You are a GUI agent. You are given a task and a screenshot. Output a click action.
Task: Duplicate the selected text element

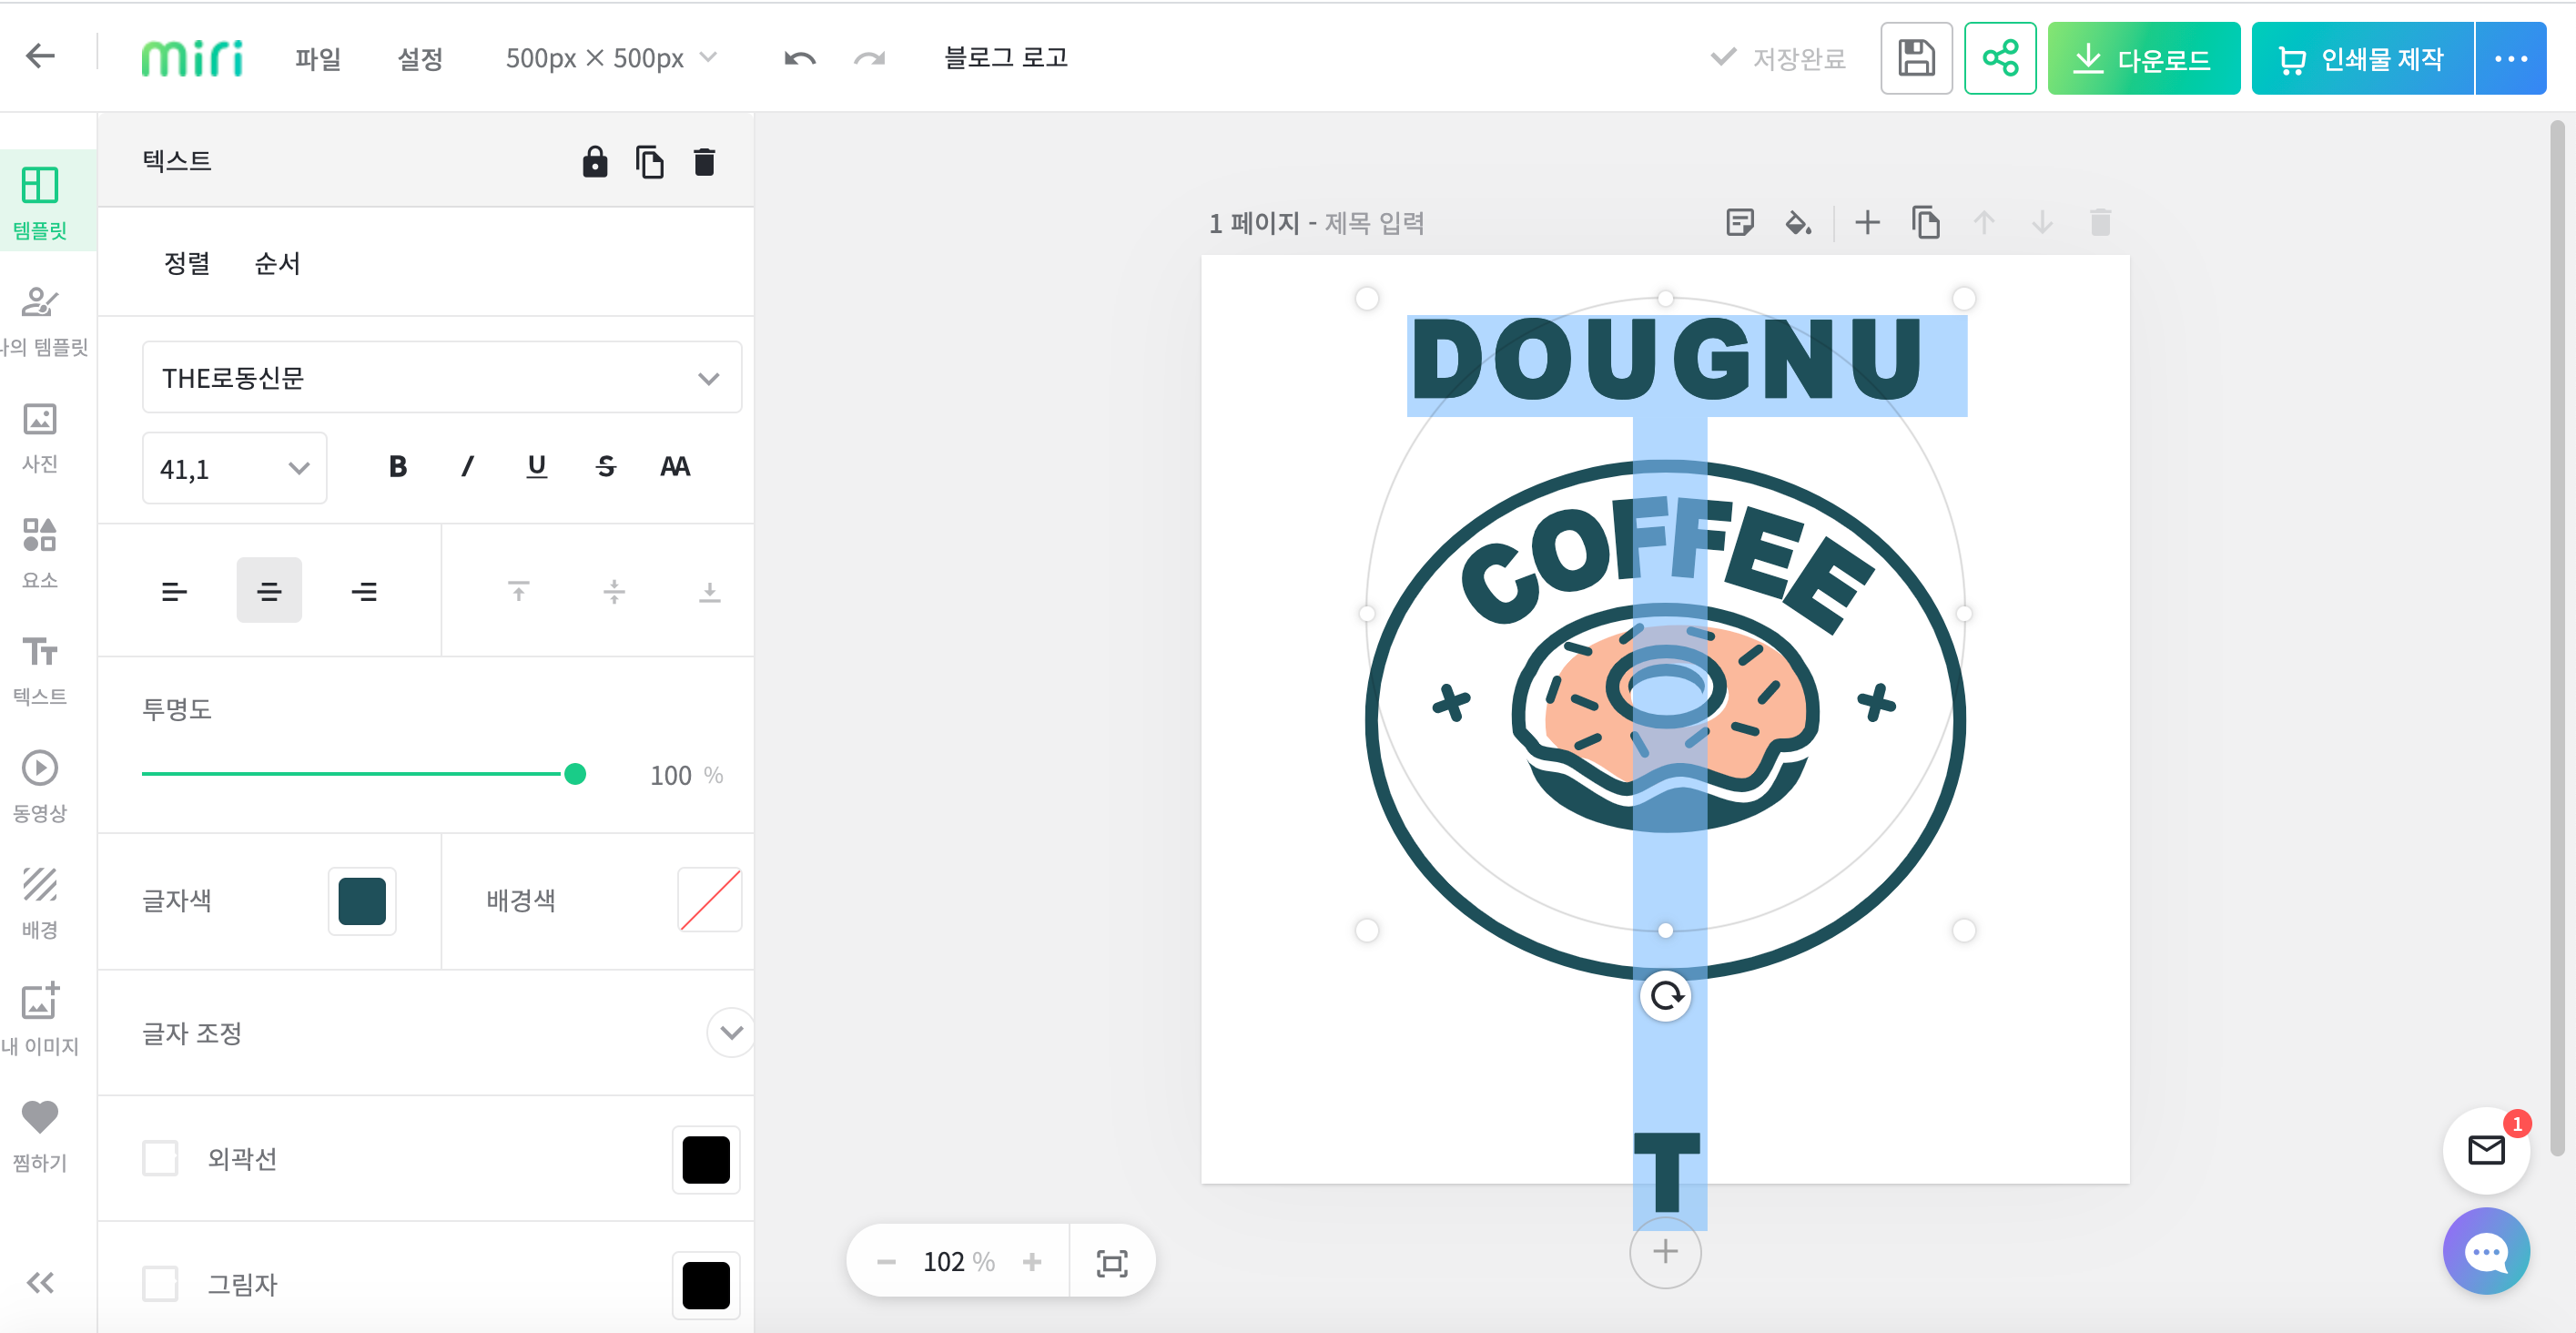(649, 161)
